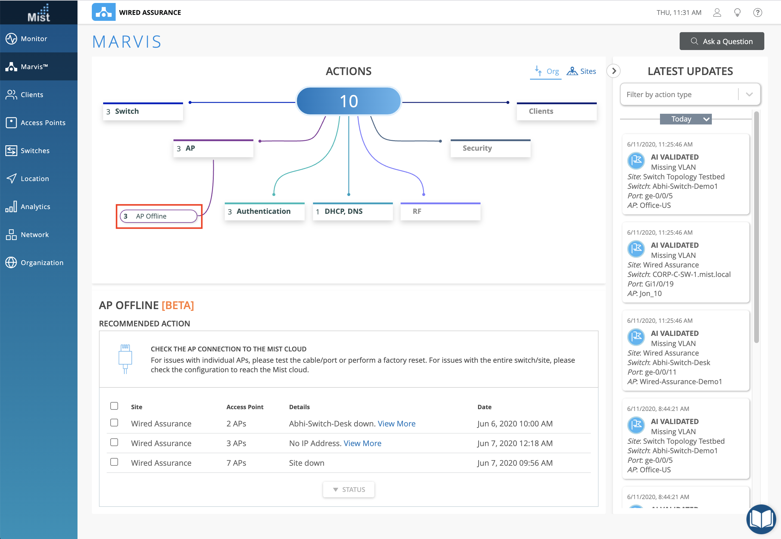Click the Organization globe icon

11,262
